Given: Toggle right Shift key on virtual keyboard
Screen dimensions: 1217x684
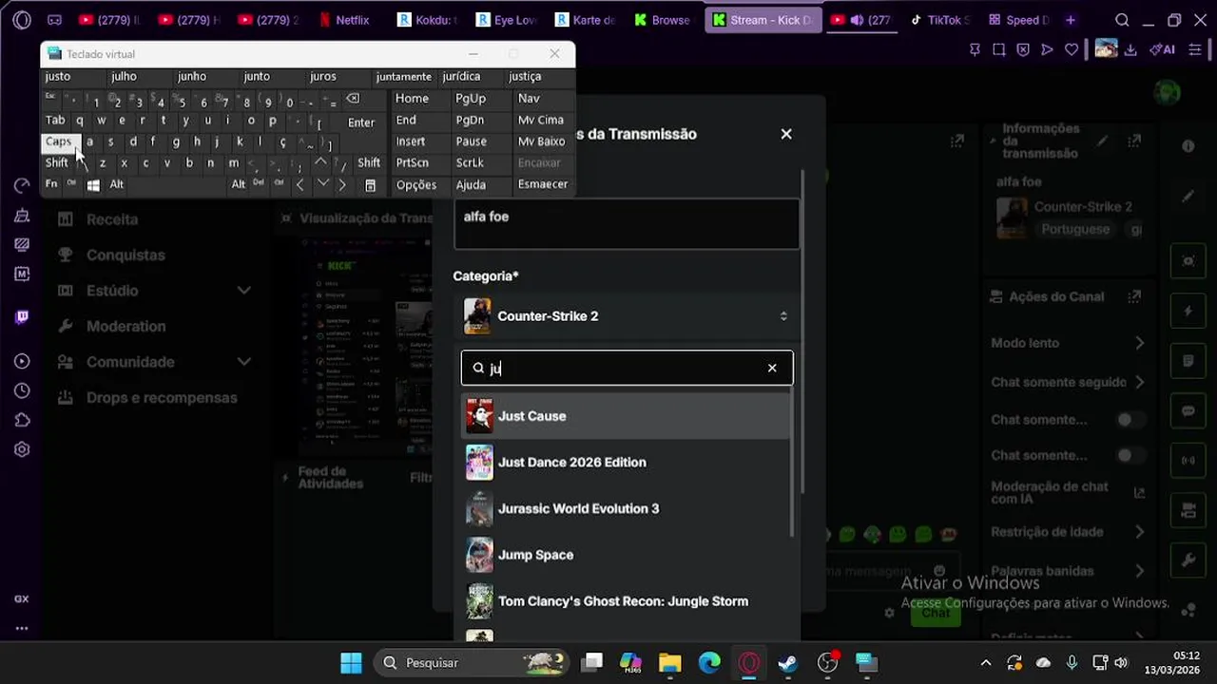Looking at the screenshot, I should tap(369, 163).
